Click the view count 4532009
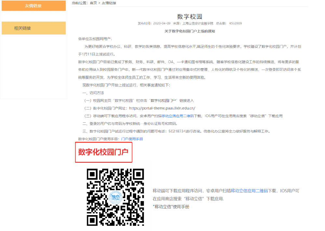This screenshot has width=325, height=231. pyautogui.click(x=235, y=23)
